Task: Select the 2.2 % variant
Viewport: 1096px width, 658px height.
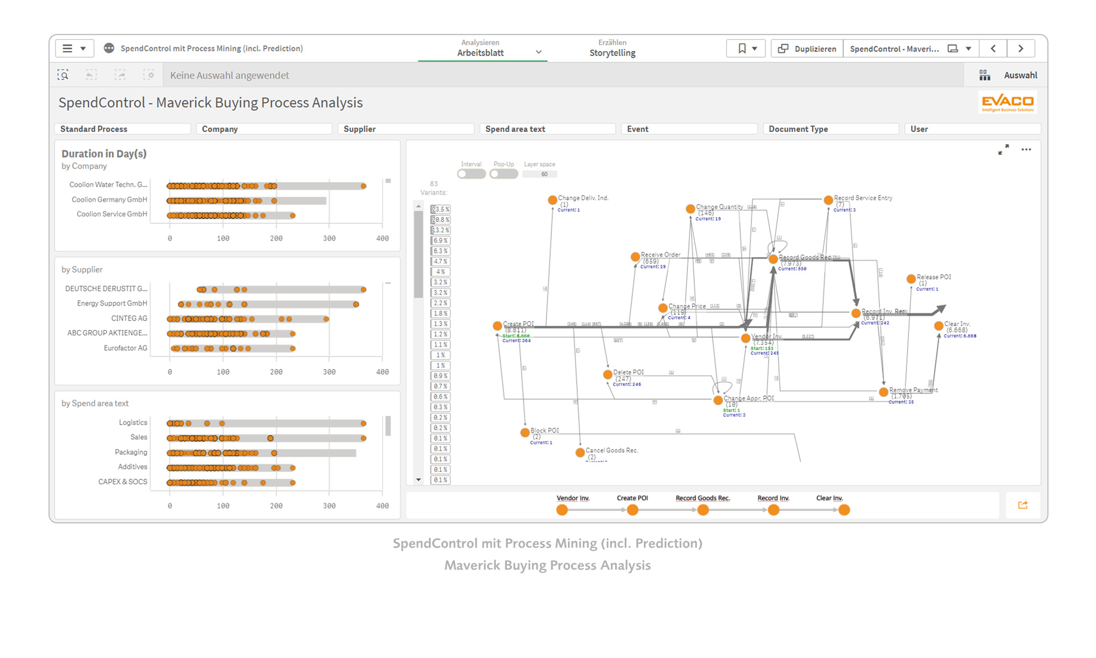Action: pyautogui.click(x=440, y=303)
